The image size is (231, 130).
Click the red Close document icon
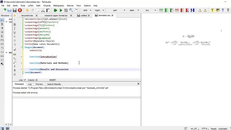[20, 10]
